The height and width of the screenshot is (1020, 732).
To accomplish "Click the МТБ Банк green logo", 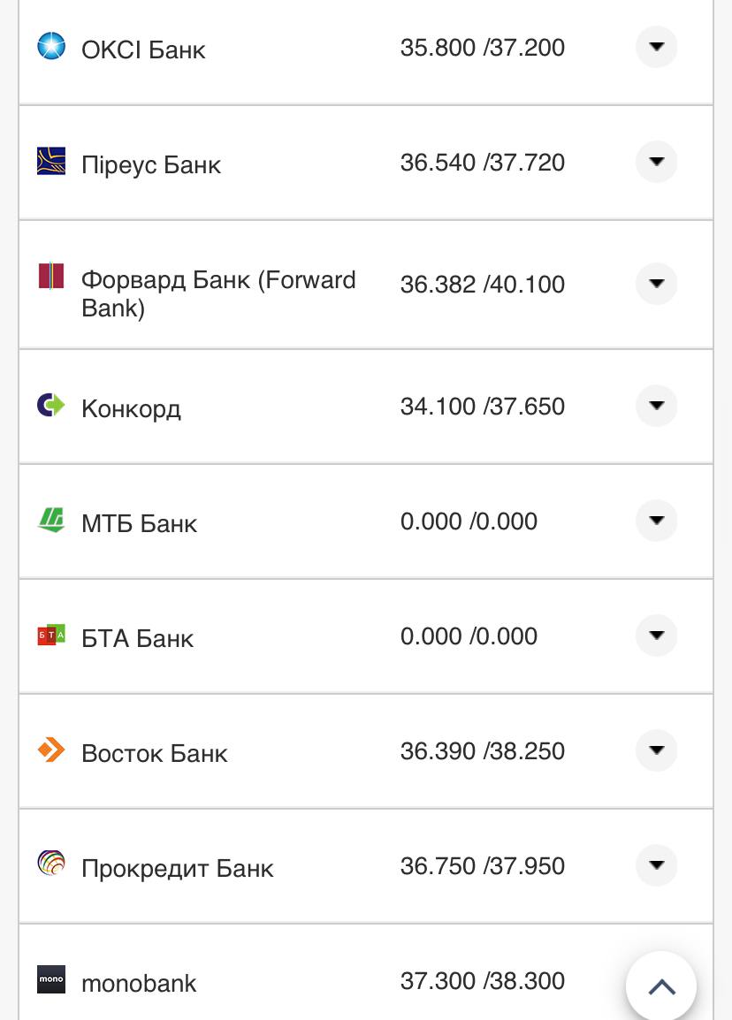I will click(x=51, y=520).
